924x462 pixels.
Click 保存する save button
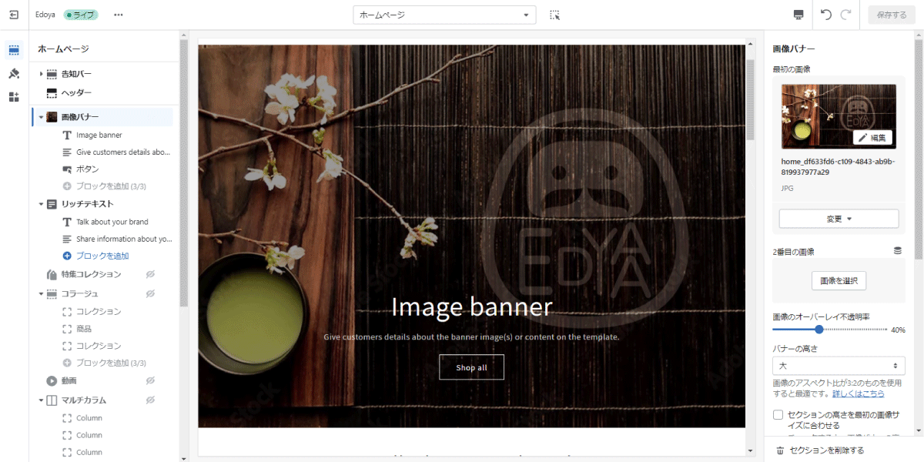pyautogui.click(x=892, y=15)
